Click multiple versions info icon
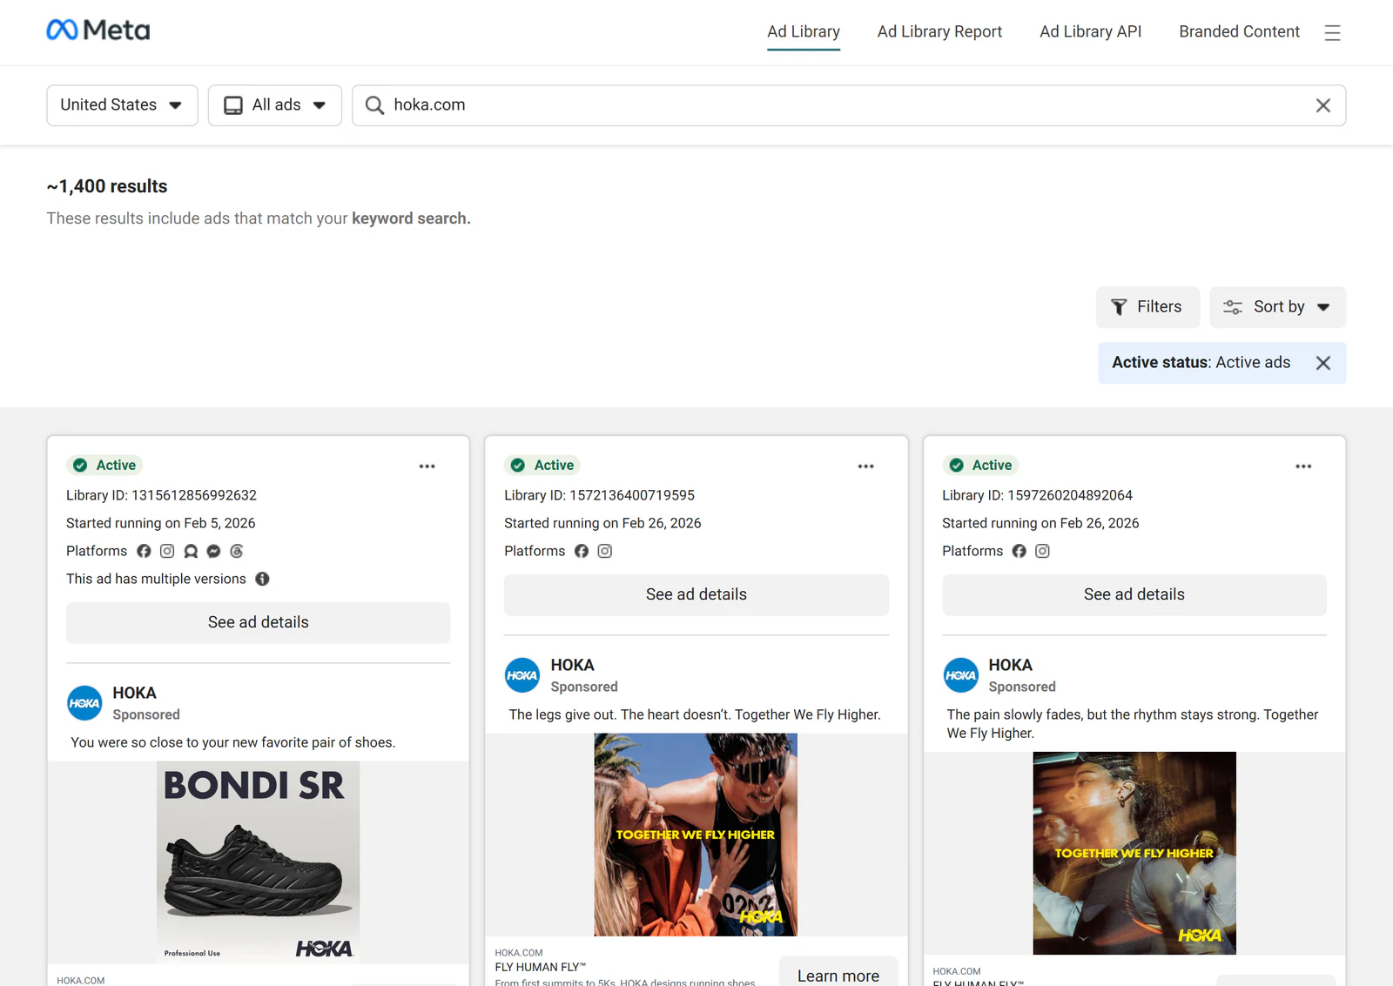 click(x=262, y=579)
